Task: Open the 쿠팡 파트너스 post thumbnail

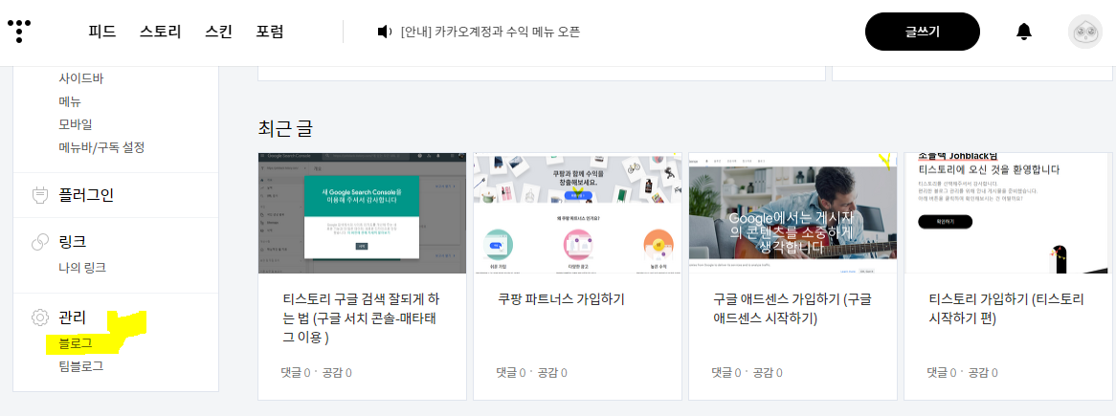Action: pos(577,212)
